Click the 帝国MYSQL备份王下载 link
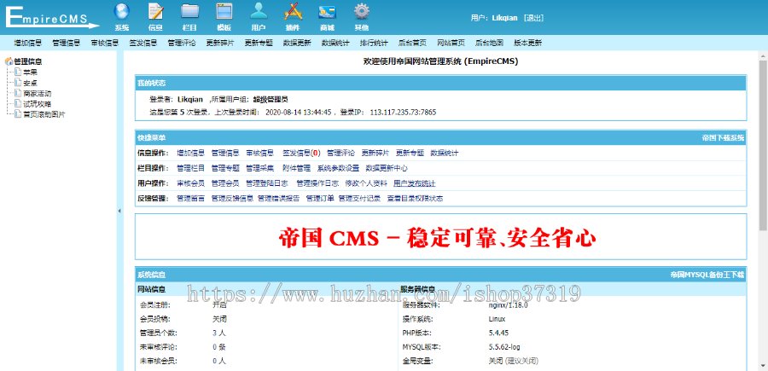 [x=707, y=275]
